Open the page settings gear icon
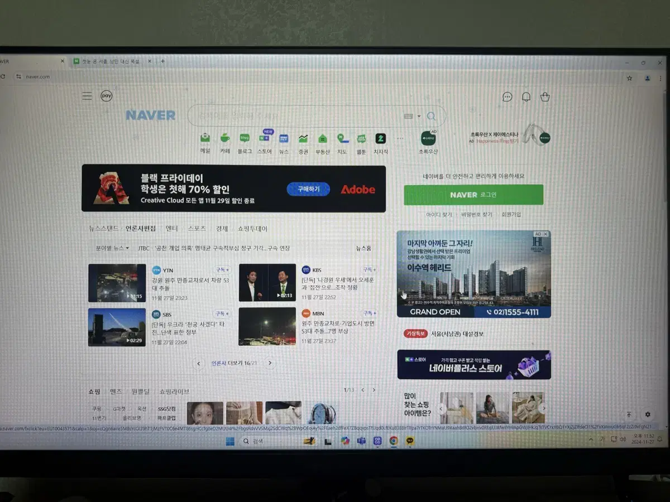This screenshot has width=670, height=502. pyautogui.click(x=648, y=414)
